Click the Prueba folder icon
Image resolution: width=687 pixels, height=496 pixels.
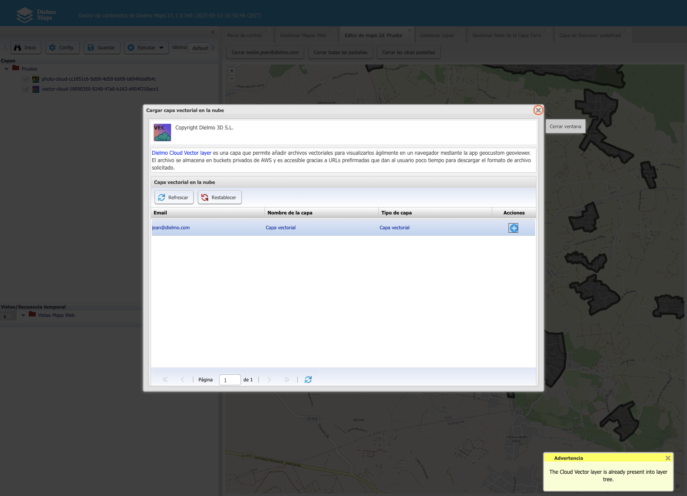[16, 68]
